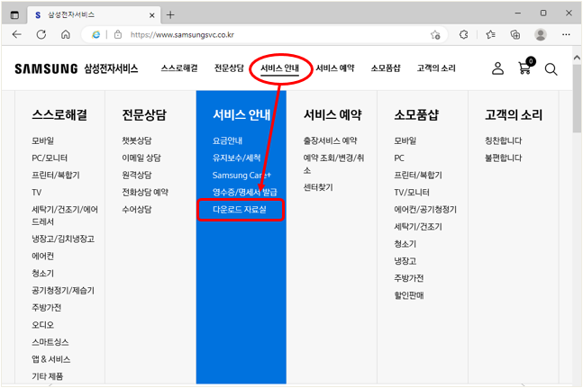Open 수어상담 link
583x388 pixels.
(x=137, y=210)
